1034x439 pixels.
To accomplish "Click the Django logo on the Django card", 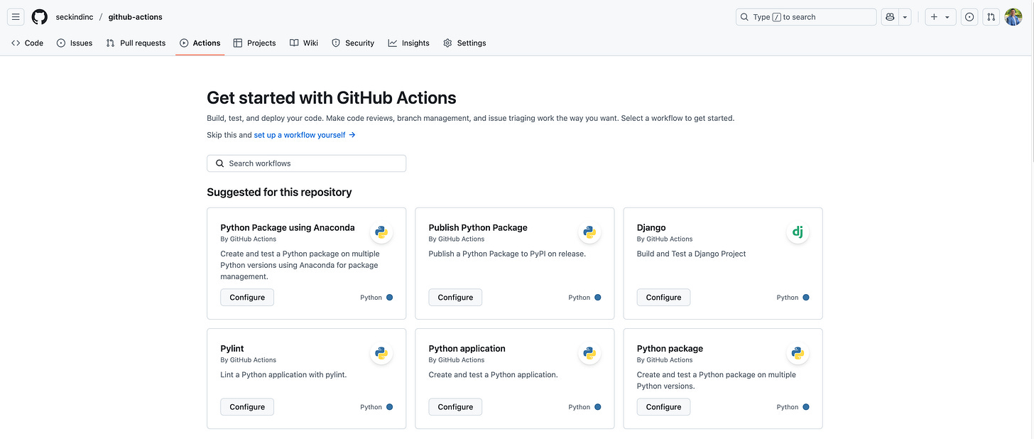I will pyautogui.click(x=797, y=232).
